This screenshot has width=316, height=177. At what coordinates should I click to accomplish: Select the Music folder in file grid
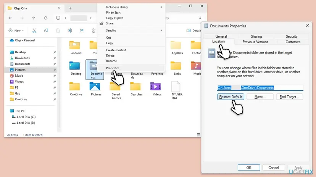click(x=196, y=68)
